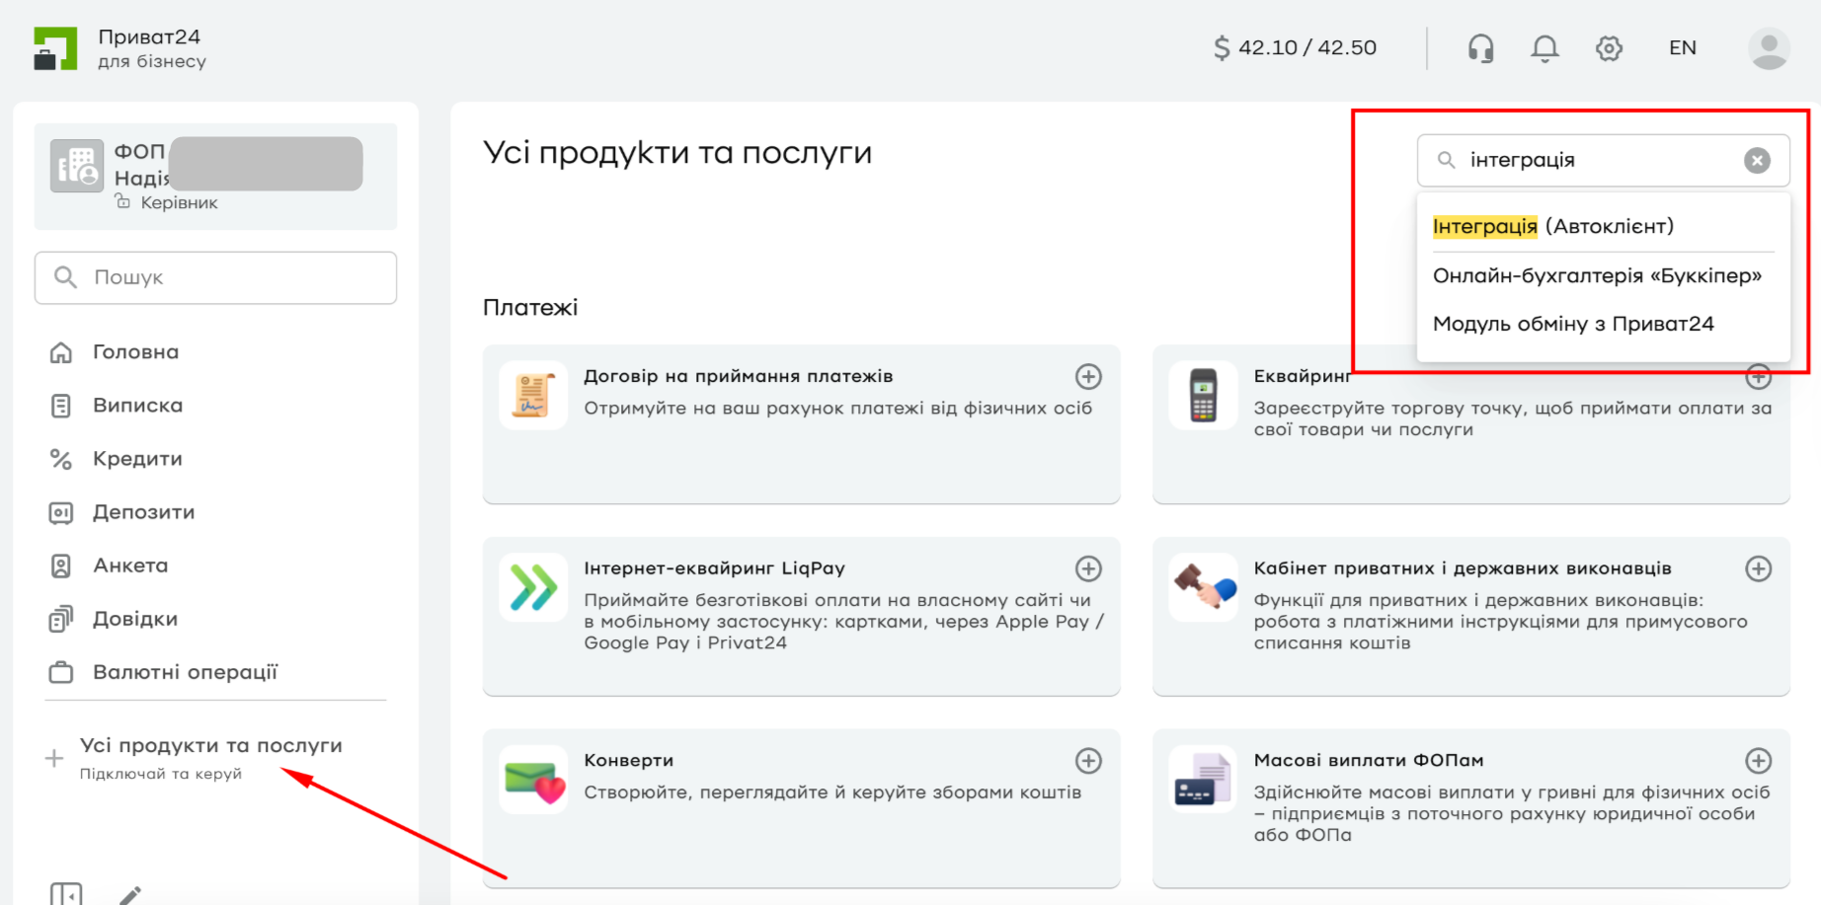Click the Приват24 logo
The image size is (1821, 905).
55,48
